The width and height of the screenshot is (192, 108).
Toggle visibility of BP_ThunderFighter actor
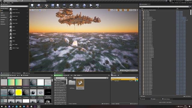click(x=140, y=20)
